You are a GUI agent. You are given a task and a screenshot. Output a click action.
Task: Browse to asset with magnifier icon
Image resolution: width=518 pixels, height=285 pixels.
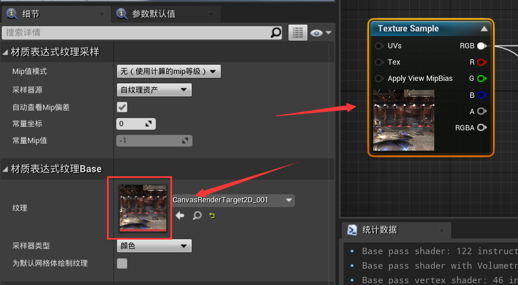coord(197,216)
